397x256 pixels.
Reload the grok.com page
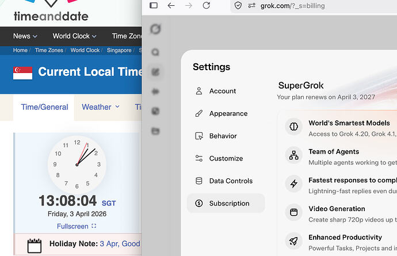207,5
